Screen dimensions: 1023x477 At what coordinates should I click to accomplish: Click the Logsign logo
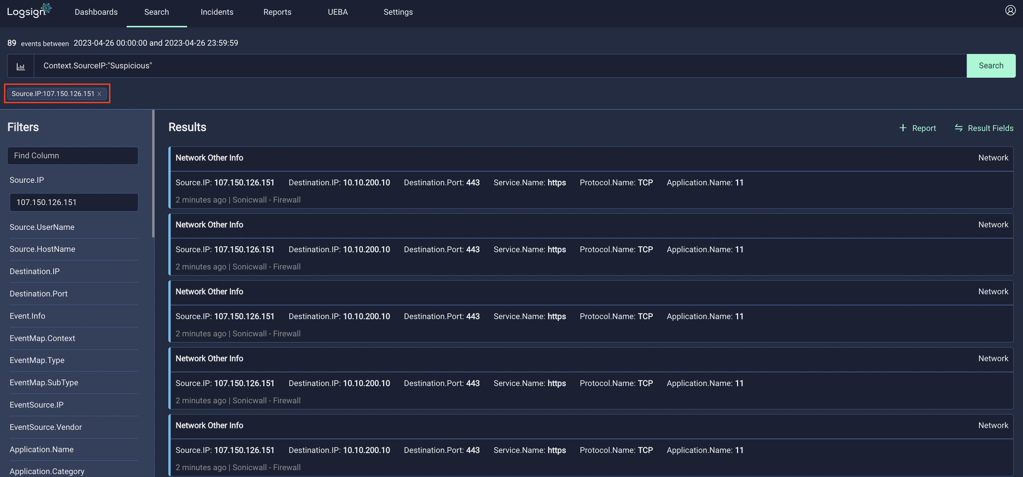29,11
